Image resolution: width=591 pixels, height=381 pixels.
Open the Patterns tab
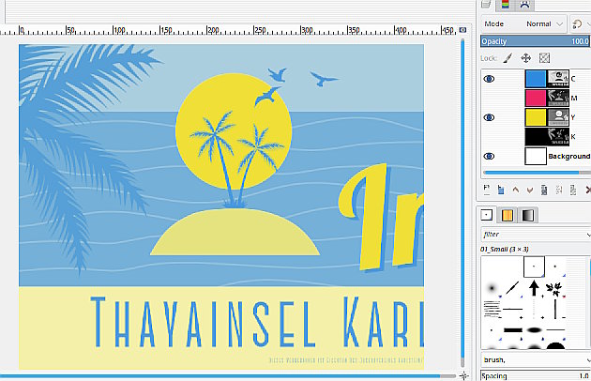point(508,215)
